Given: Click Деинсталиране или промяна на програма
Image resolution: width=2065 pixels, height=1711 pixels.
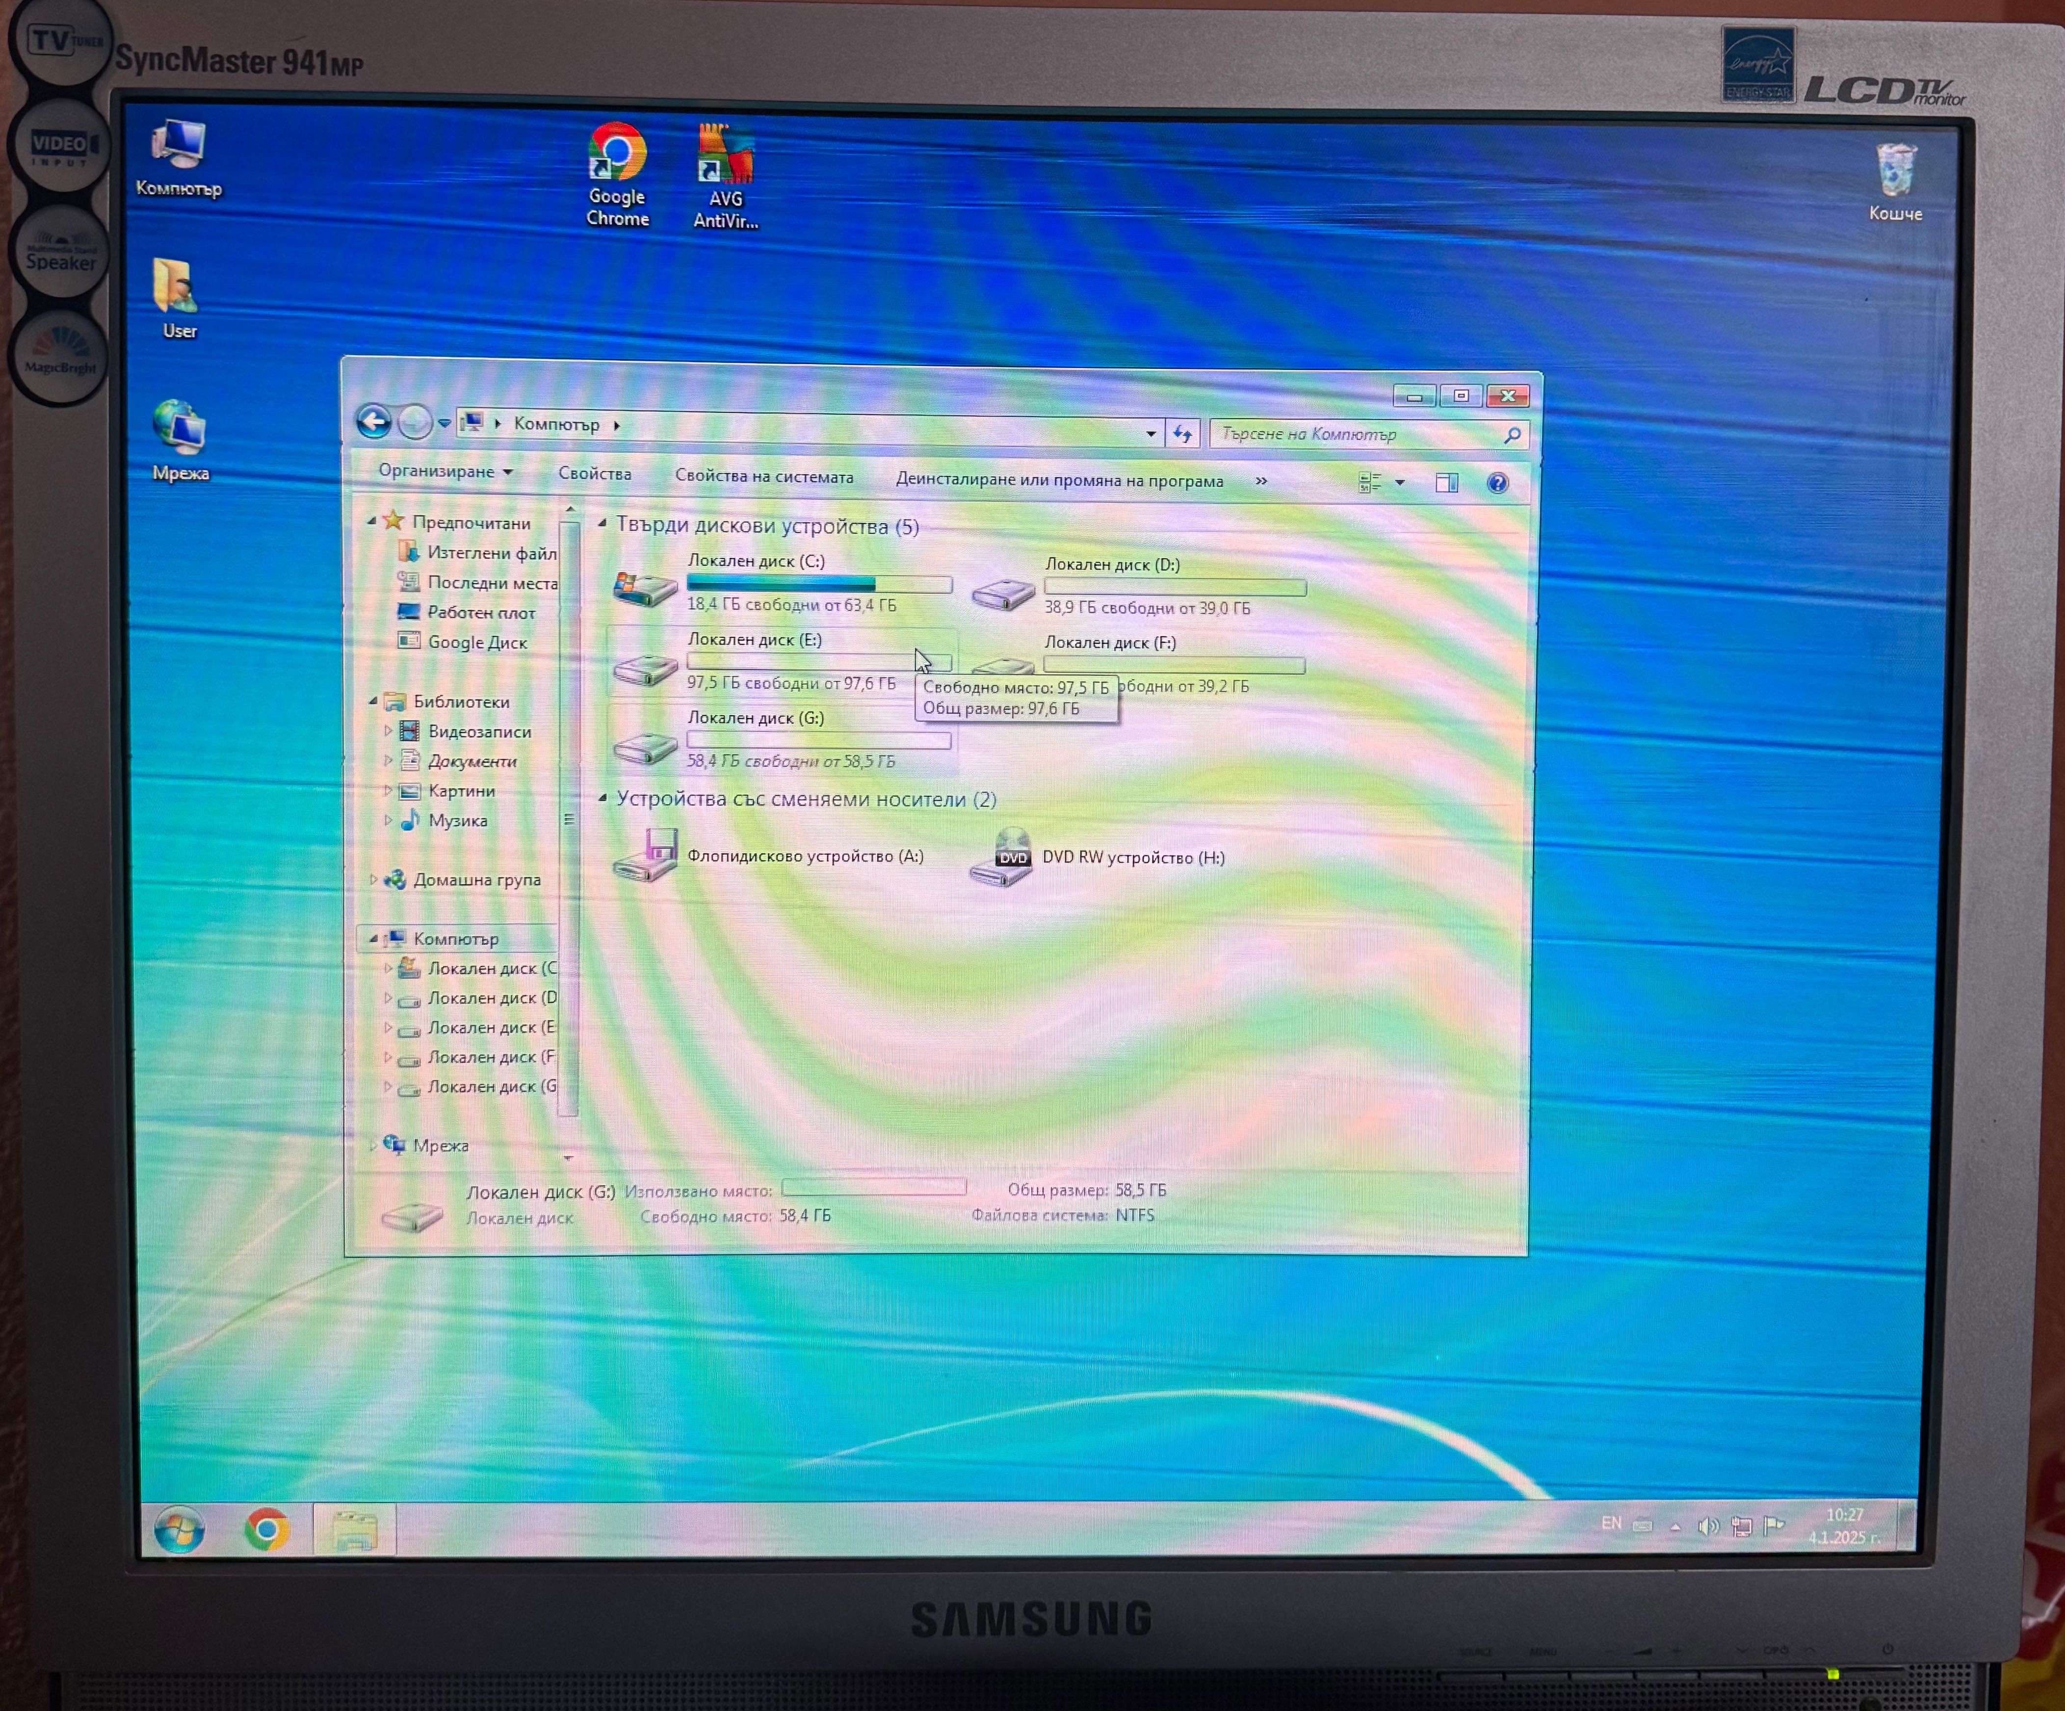Looking at the screenshot, I should coord(1059,481).
